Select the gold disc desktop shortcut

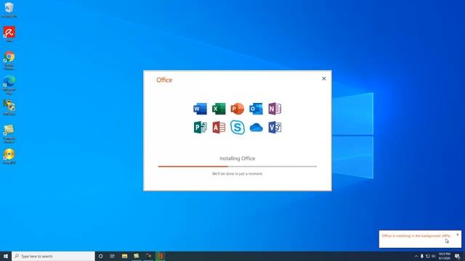click(9, 157)
